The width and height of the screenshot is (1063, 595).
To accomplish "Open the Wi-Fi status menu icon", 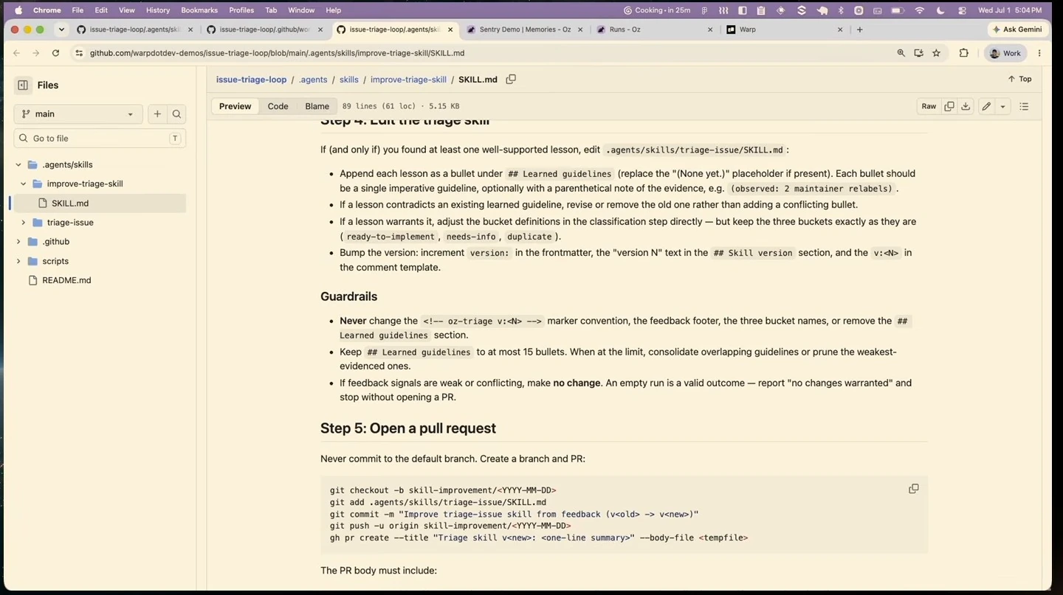I will (920, 10).
